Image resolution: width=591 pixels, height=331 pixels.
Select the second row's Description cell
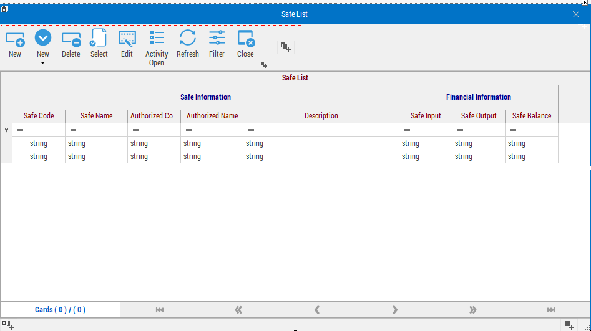pos(321,156)
